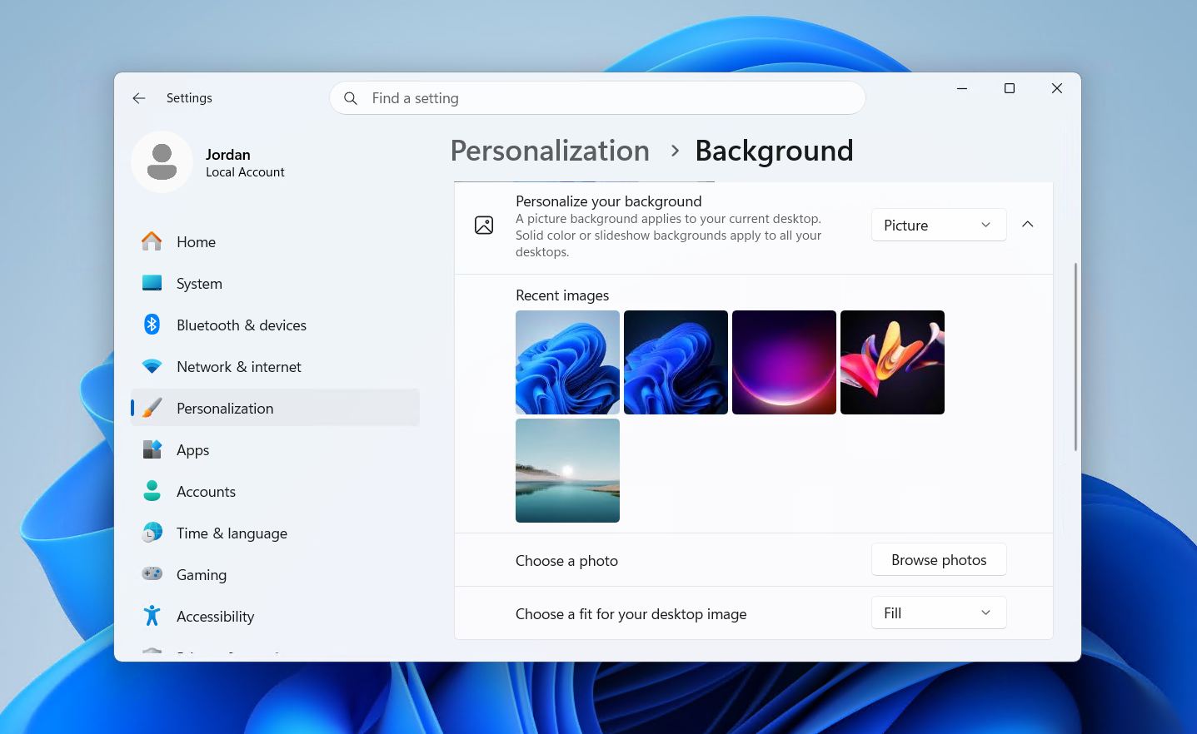Click the Local Account text

245,172
